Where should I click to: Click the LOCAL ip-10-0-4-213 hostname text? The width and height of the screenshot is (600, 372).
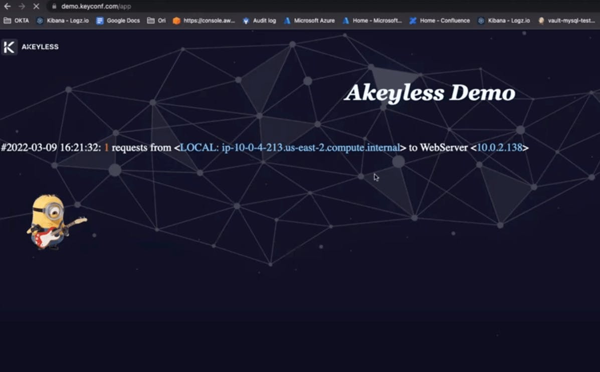[290, 148]
